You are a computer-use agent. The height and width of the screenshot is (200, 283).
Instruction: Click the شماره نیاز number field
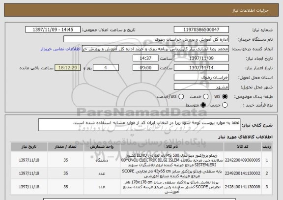coord(201,29)
